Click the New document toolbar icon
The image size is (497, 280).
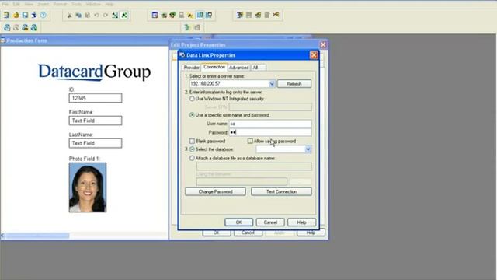tap(6, 15)
